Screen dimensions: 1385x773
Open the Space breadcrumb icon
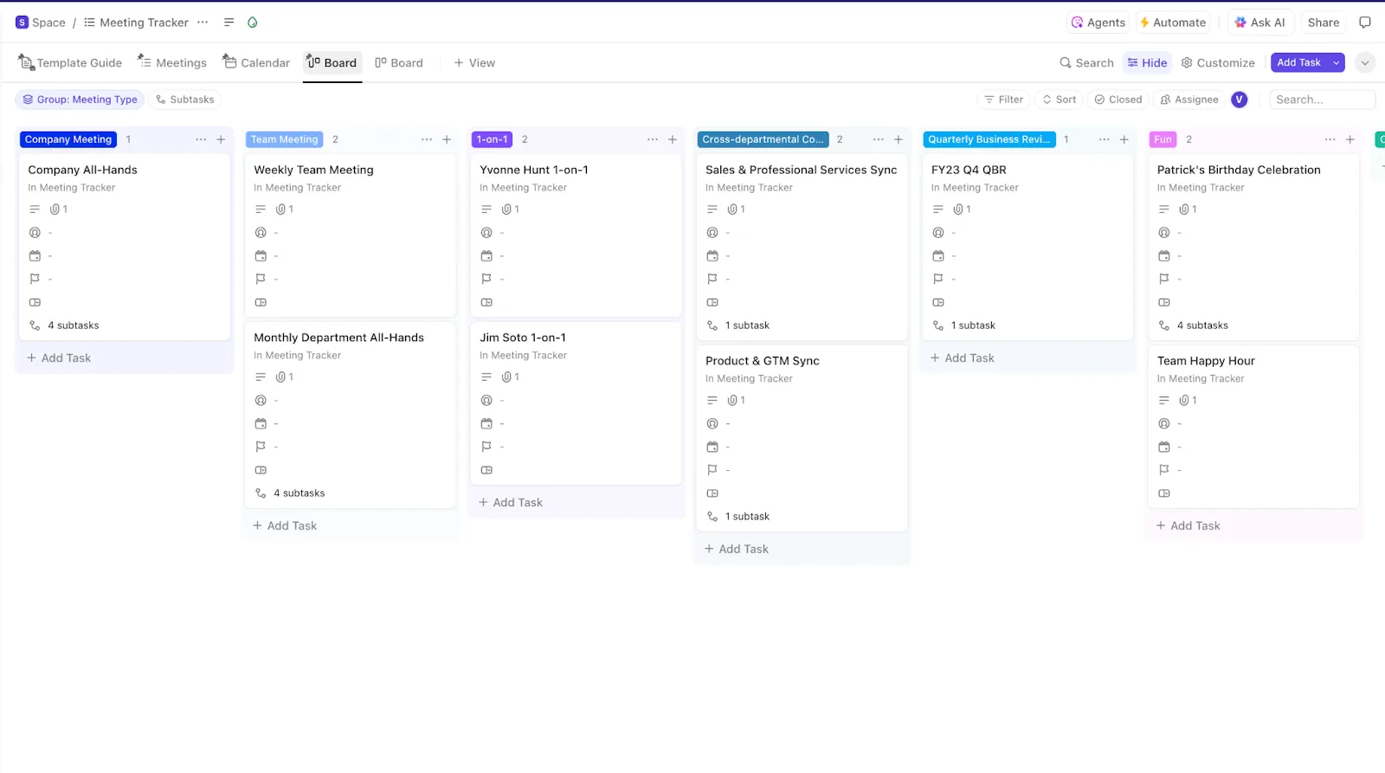click(x=22, y=23)
